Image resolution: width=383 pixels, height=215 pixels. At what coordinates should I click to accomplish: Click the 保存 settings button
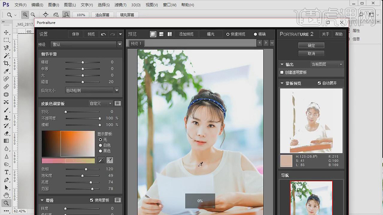tap(75, 34)
